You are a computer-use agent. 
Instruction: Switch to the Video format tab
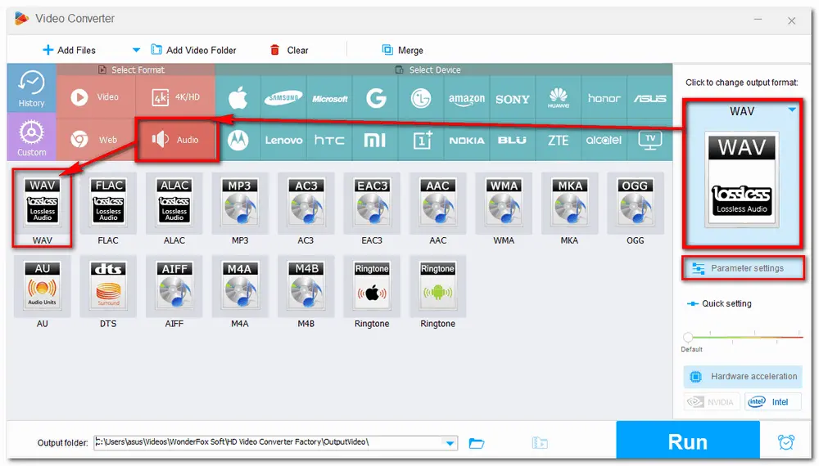pos(96,97)
